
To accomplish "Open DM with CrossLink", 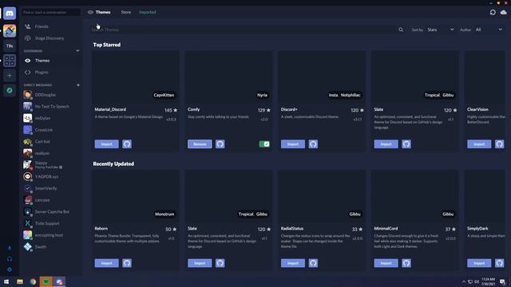I will [x=51, y=130].
